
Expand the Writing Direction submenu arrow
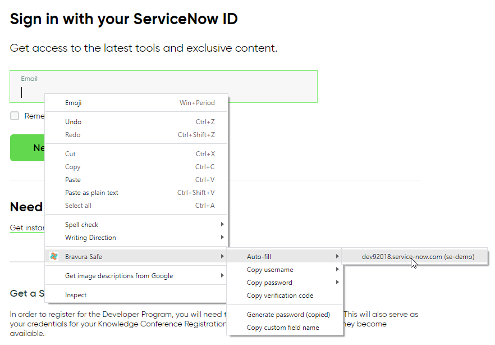coord(222,238)
